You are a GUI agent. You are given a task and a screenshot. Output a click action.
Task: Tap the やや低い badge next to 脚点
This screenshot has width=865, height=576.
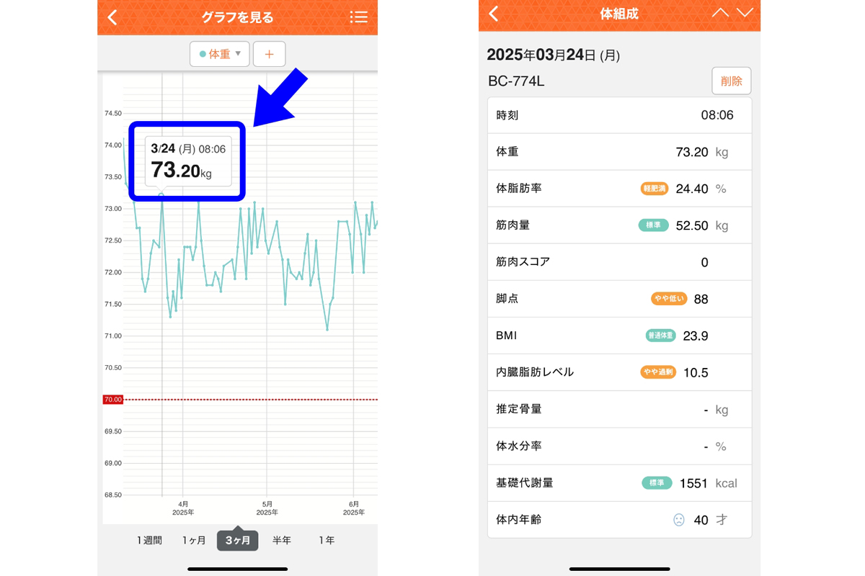tap(669, 298)
